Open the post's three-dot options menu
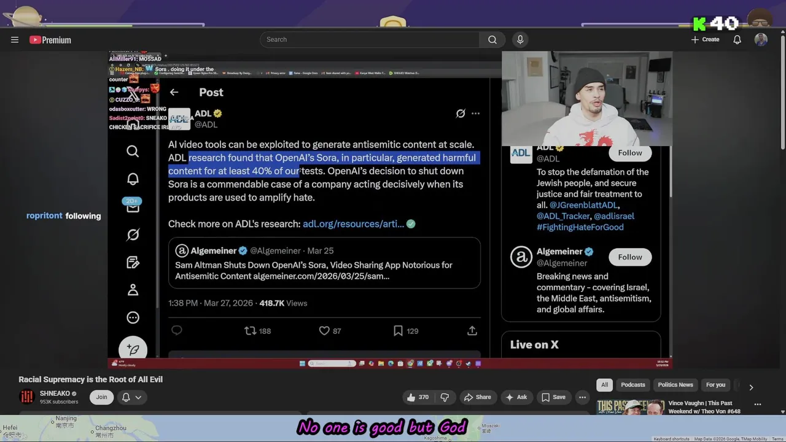The height and width of the screenshot is (442, 786). point(475,114)
